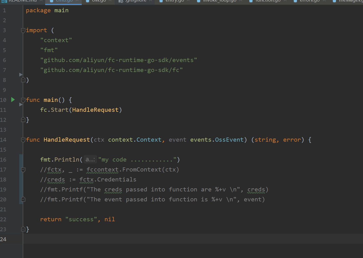Click 'Credentials' on line 18
This screenshot has height=258, width=363.
click(x=117, y=180)
